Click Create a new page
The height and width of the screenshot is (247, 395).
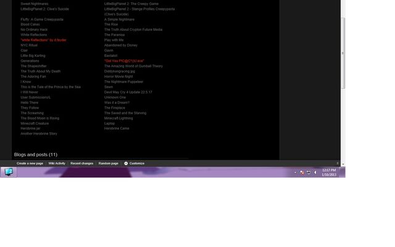pyautogui.click(x=30, y=163)
